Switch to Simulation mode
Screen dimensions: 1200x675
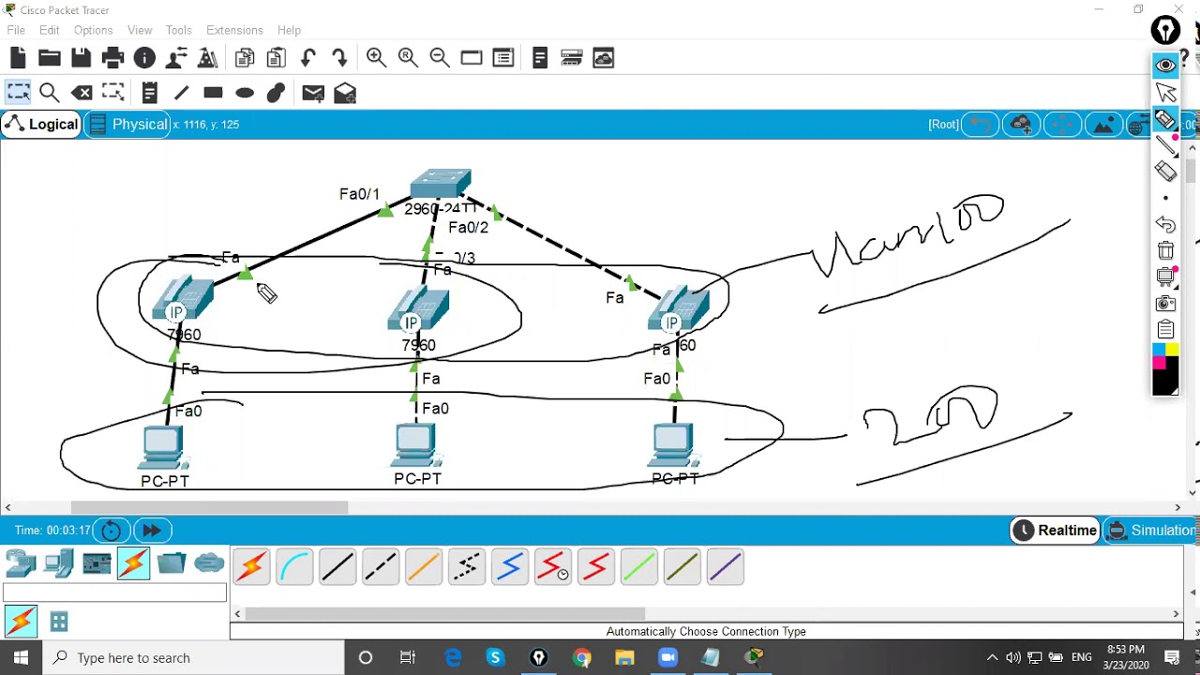1151,531
